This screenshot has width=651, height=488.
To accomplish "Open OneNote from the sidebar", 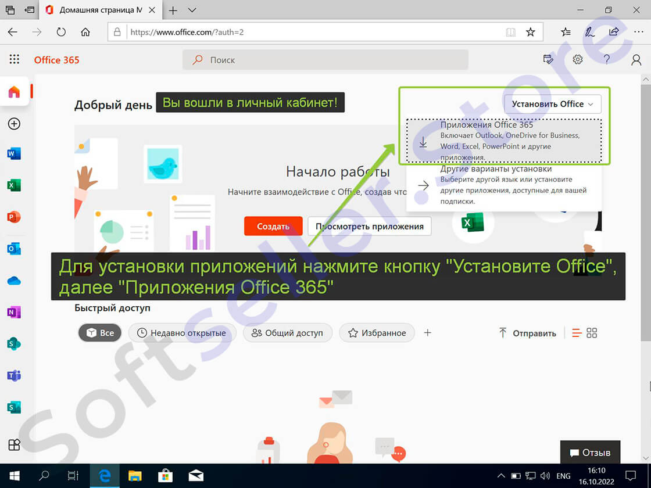I will pyautogui.click(x=14, y=312).
